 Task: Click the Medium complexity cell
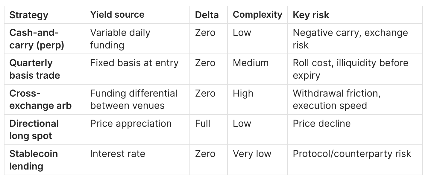pyautogui.click(x=251, y=63)
